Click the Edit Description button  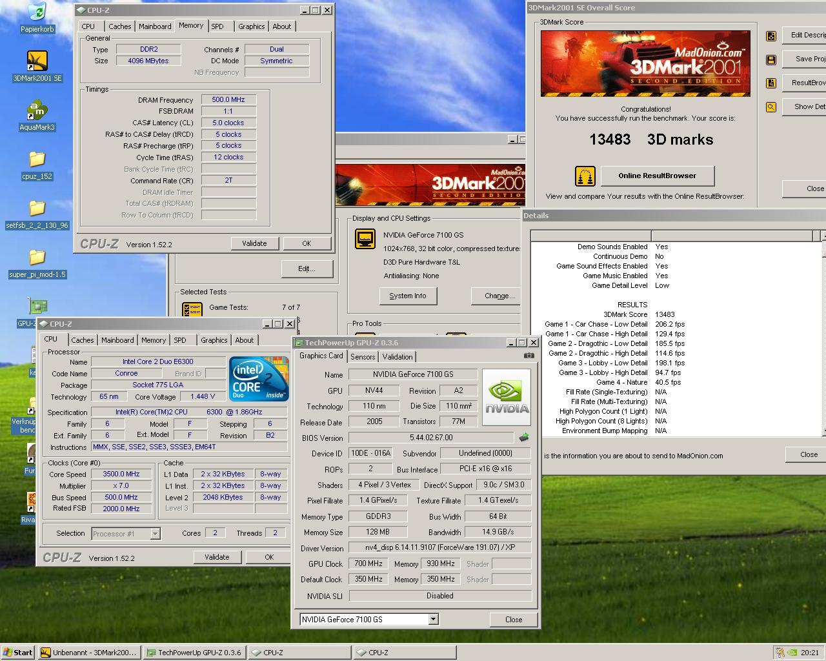point(805,35)
